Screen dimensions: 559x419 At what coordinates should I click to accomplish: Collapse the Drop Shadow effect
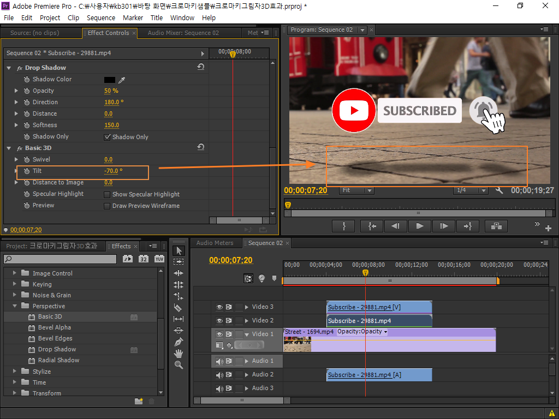(x=9, y=68)
